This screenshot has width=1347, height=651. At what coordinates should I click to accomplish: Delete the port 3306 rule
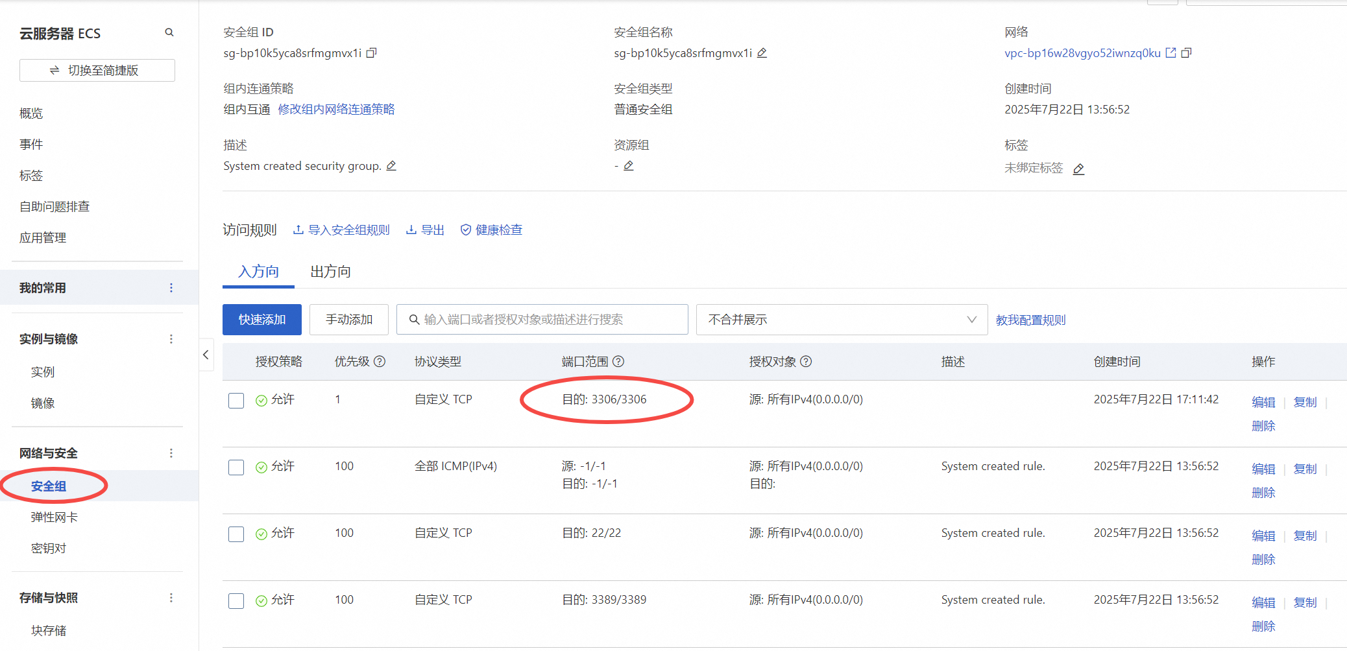(1263, 426)
